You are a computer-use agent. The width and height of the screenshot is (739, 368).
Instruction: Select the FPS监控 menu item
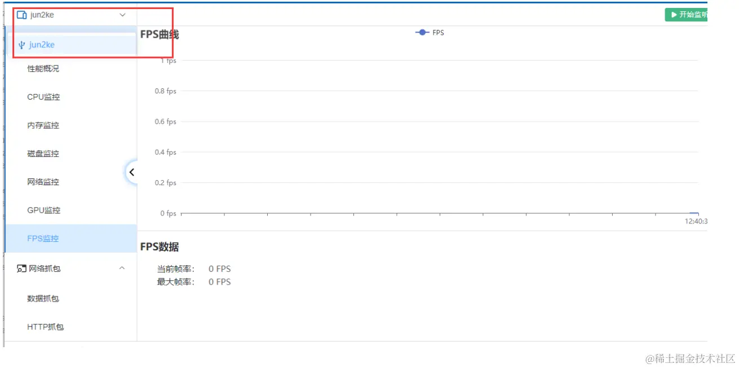(71, 239)
